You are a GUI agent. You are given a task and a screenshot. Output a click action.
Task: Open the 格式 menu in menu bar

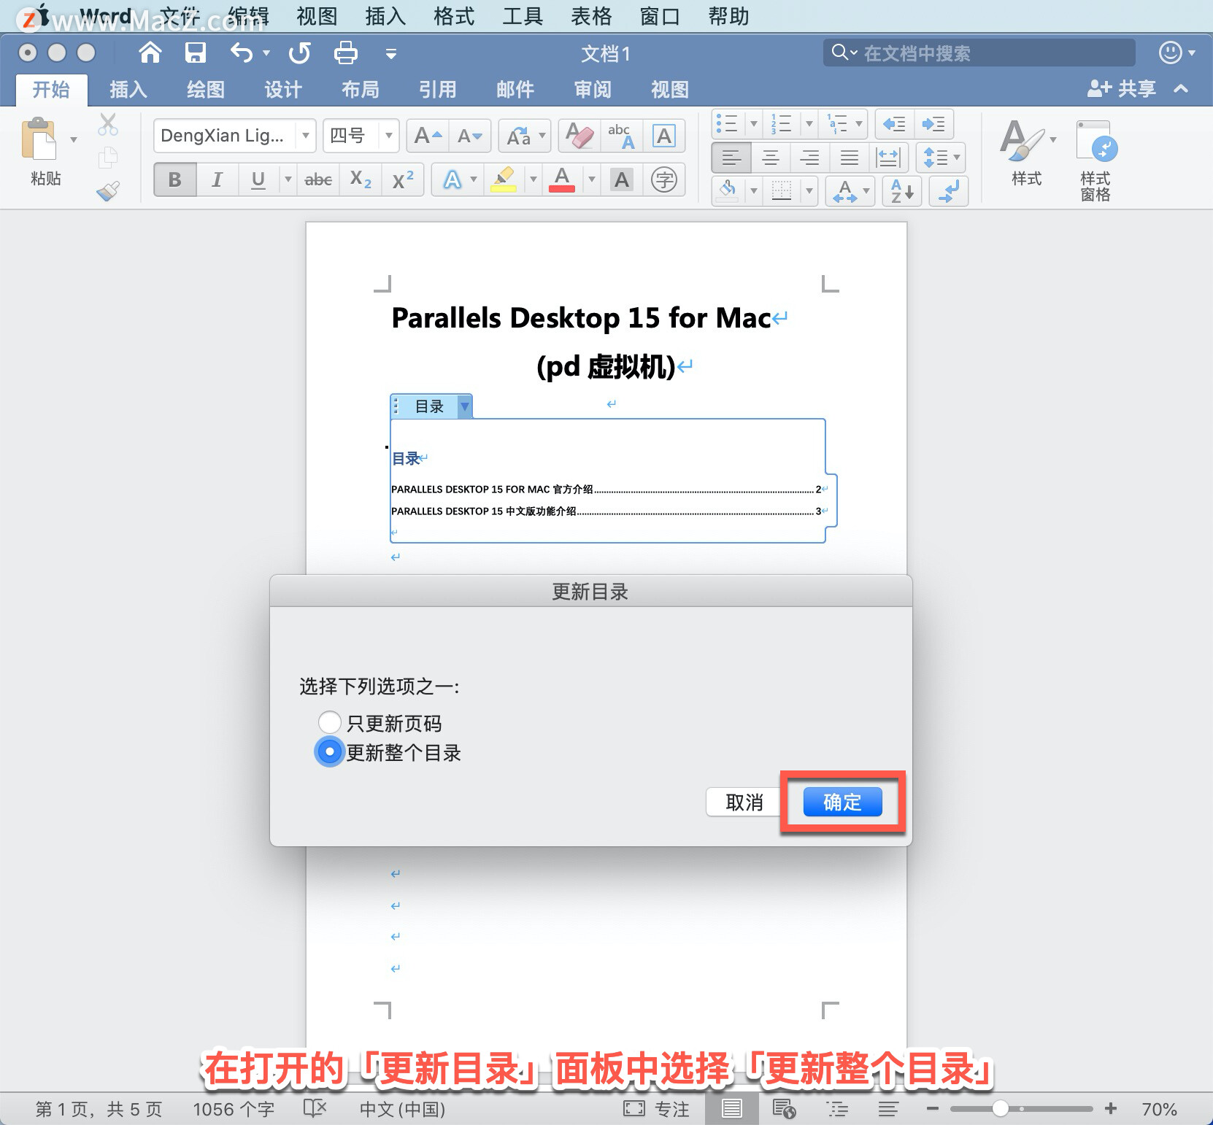(x=454, y=16)
